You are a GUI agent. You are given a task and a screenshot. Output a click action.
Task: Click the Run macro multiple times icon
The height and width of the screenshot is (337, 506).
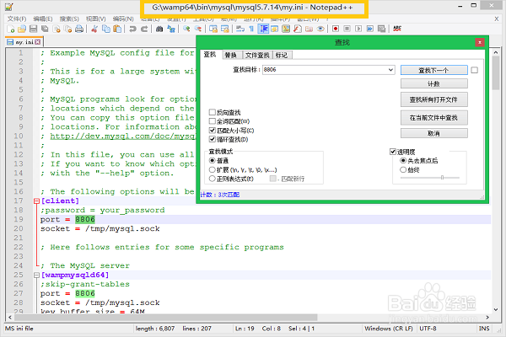370,29
